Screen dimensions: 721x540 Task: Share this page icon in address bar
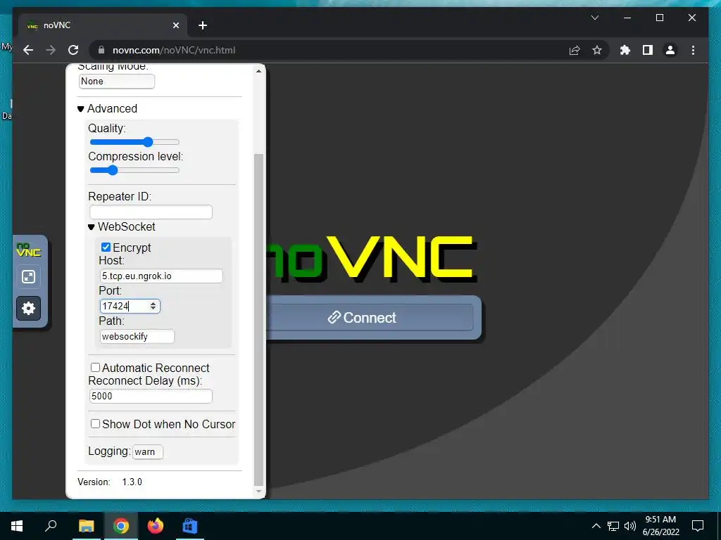click(x=575, y=50)
